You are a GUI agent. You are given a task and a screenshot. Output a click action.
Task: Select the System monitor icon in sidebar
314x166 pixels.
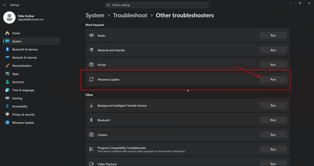tap(7, 41)
